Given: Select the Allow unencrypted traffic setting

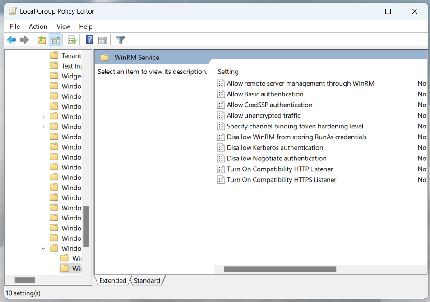Looking at the screenshot, I should click(263, 115).
